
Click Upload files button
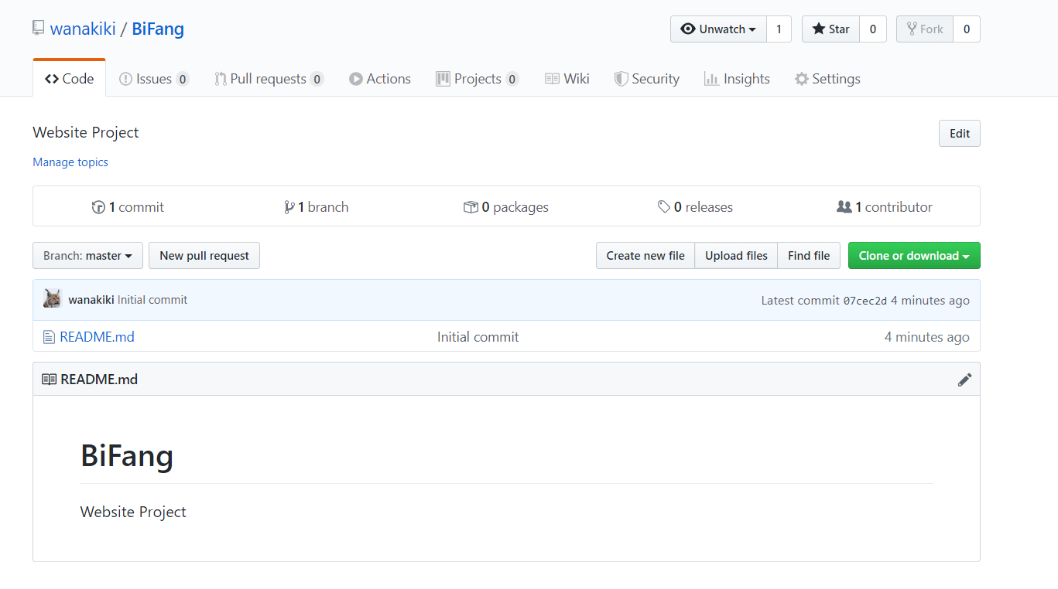736,256
